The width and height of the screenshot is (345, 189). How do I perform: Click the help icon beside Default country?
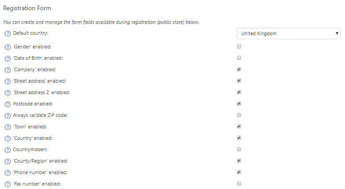[8, 34]
